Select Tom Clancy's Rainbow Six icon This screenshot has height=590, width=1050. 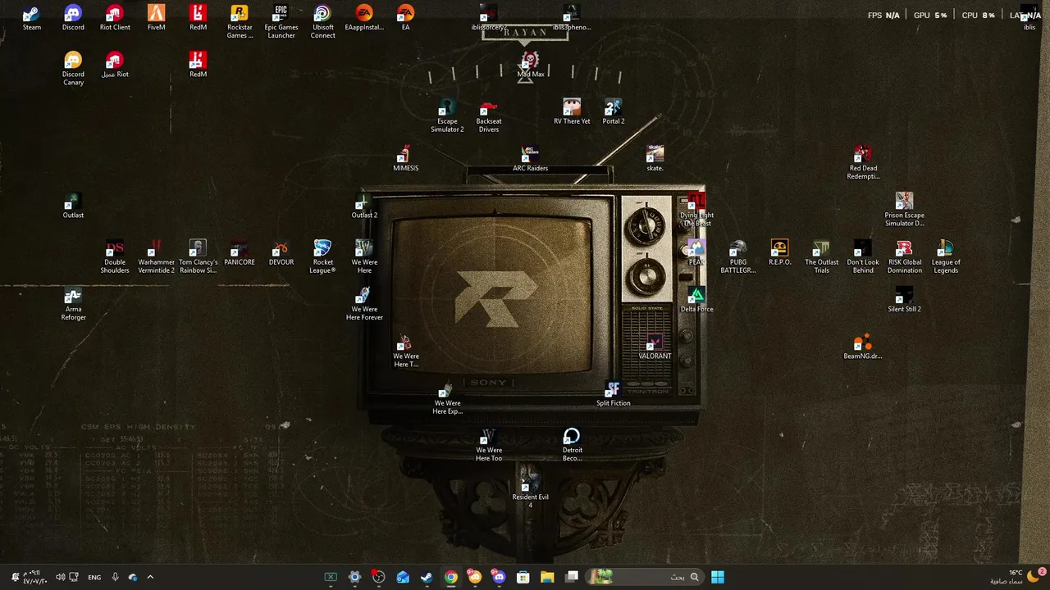198,257
